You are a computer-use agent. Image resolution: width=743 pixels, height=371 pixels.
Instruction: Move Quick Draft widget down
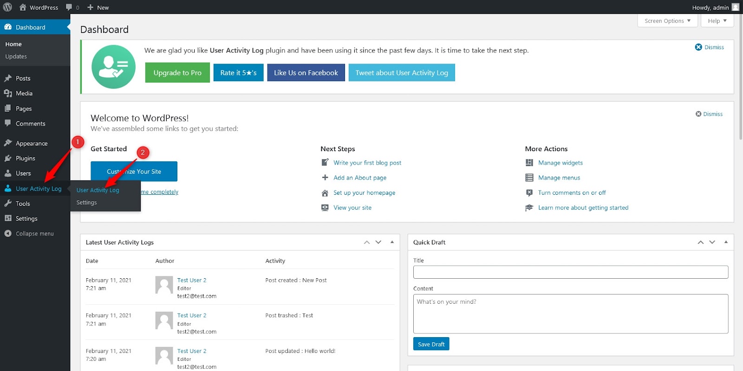click(712, 242)
